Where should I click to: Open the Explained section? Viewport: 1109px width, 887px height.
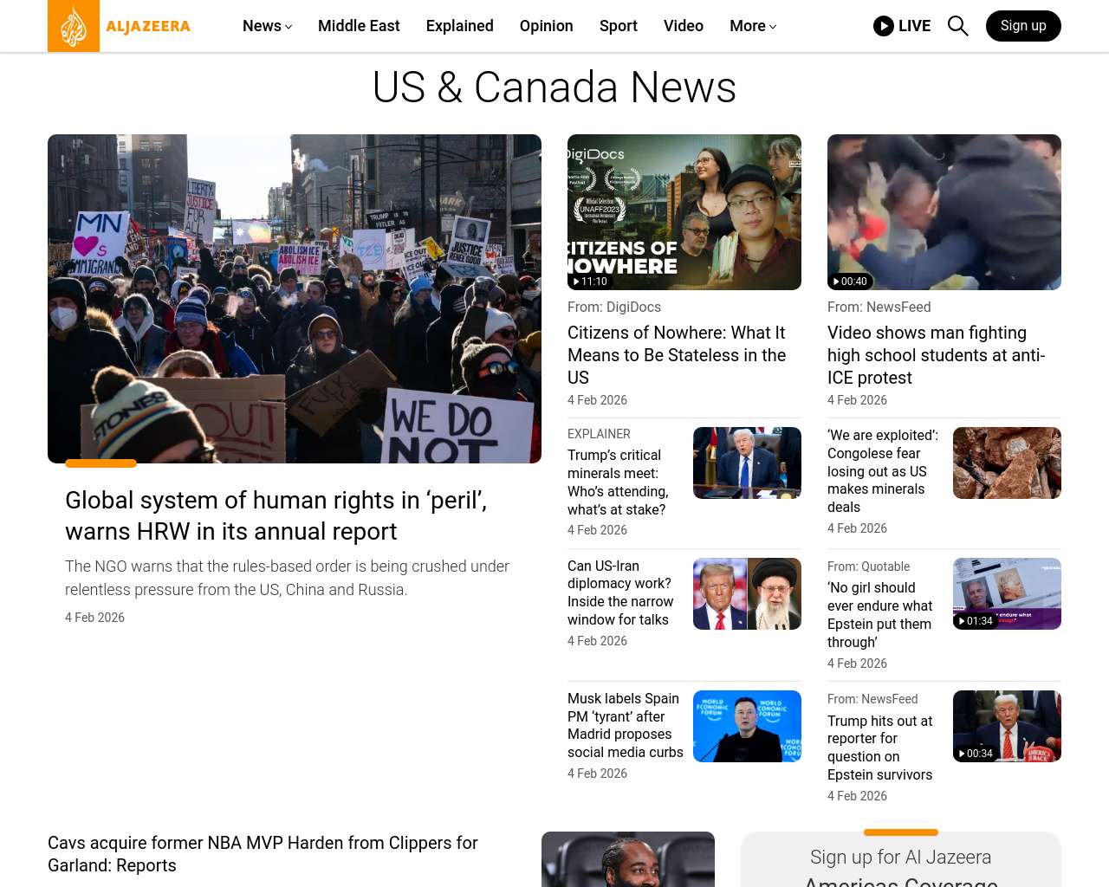click(460, 26)
